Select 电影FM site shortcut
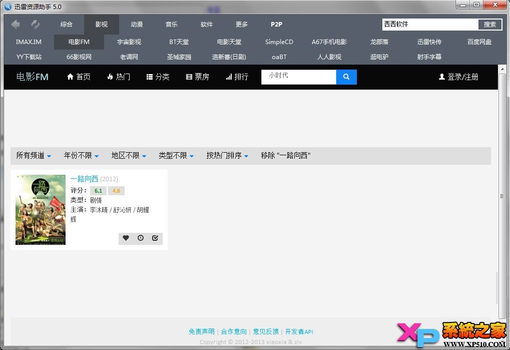 (79, 42)
